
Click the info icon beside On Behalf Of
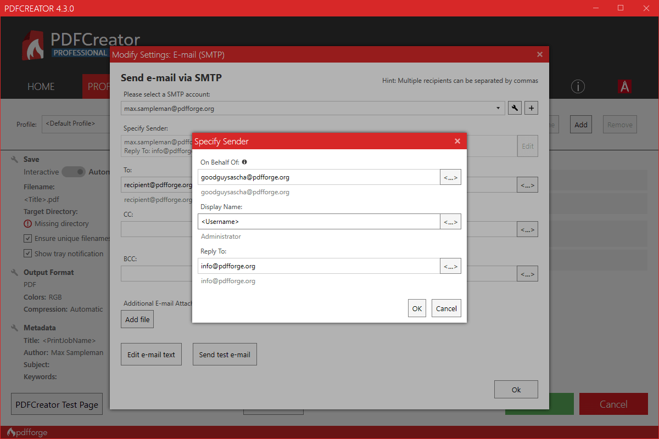coord(244,162)
